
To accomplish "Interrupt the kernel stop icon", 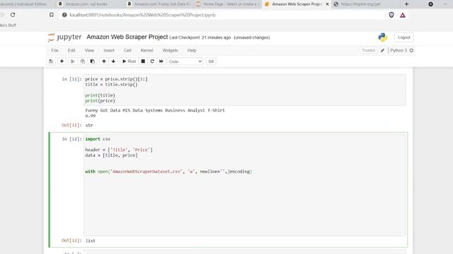I will point(143,61).
